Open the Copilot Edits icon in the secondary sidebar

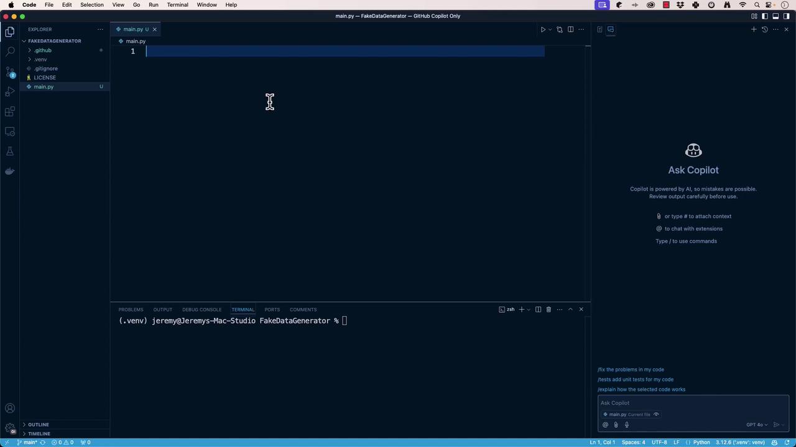point(599,29)
